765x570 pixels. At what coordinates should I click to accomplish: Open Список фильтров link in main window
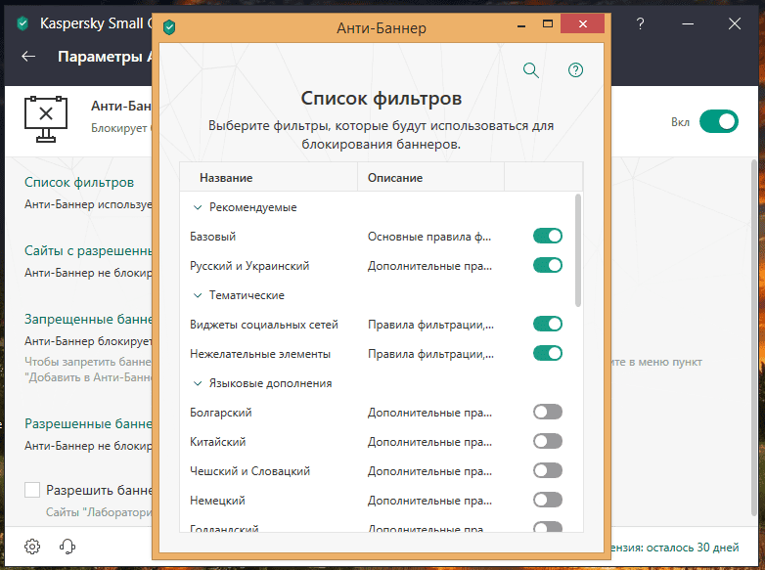pyautogui.click(x=79, y=183)
